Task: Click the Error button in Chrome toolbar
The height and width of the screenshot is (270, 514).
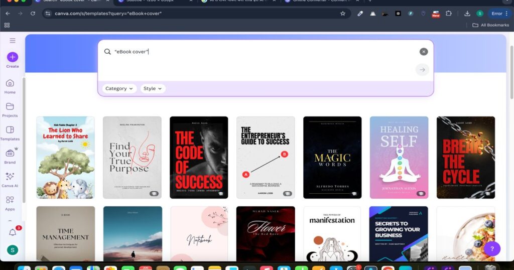Action: (x=499, y=14)
